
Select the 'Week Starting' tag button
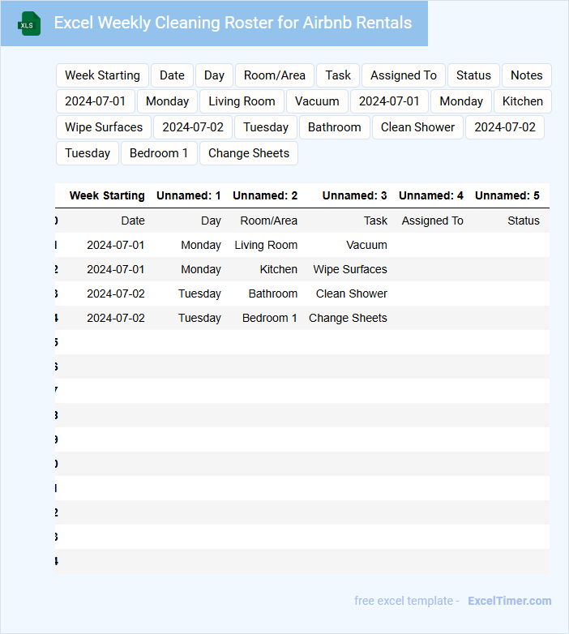pos(102,75)
